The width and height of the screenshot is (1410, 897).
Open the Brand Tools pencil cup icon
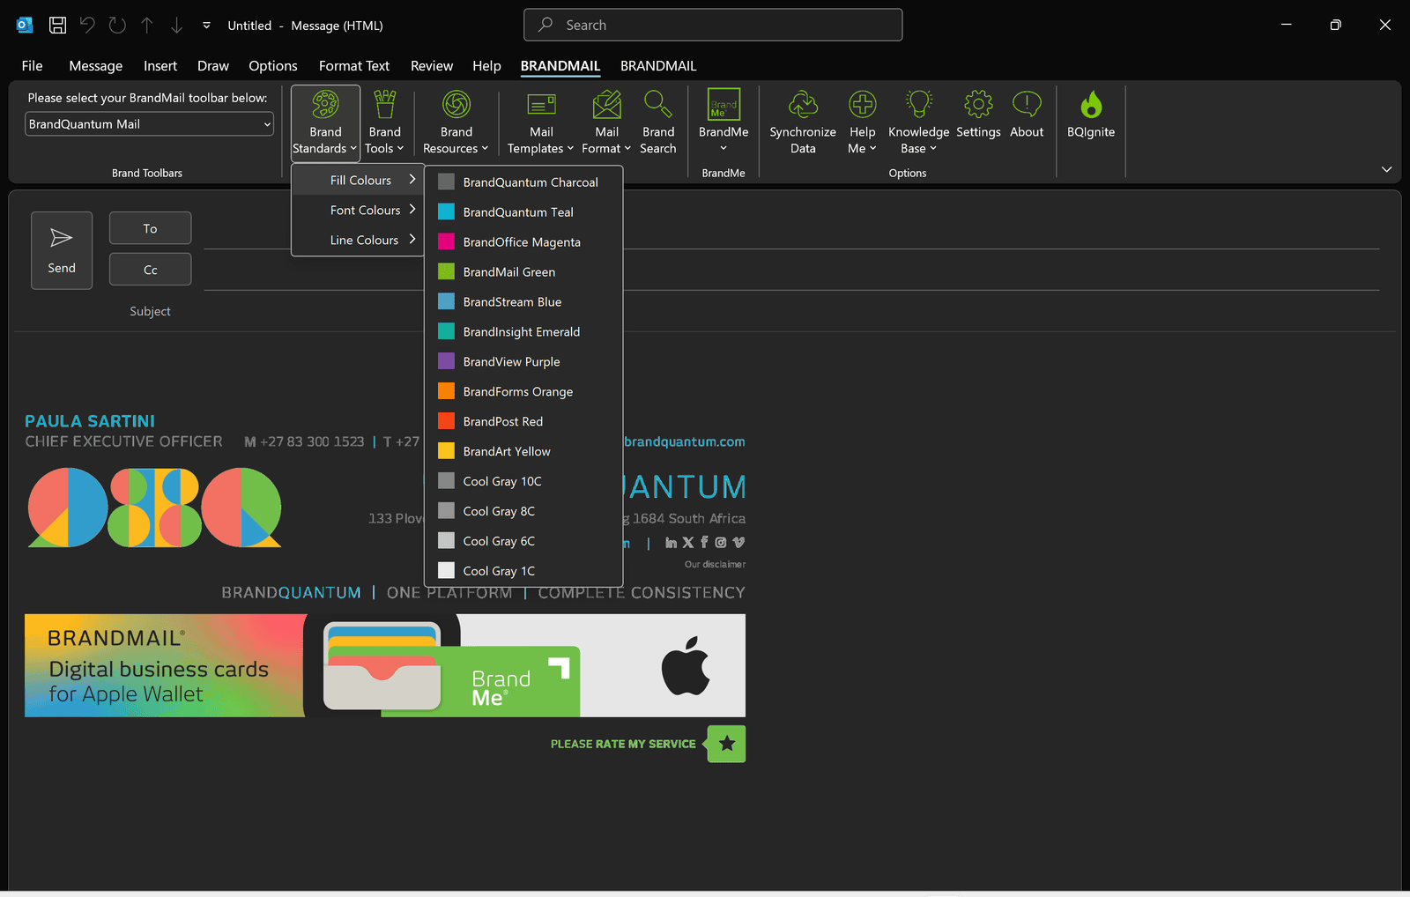click(384, 105)
